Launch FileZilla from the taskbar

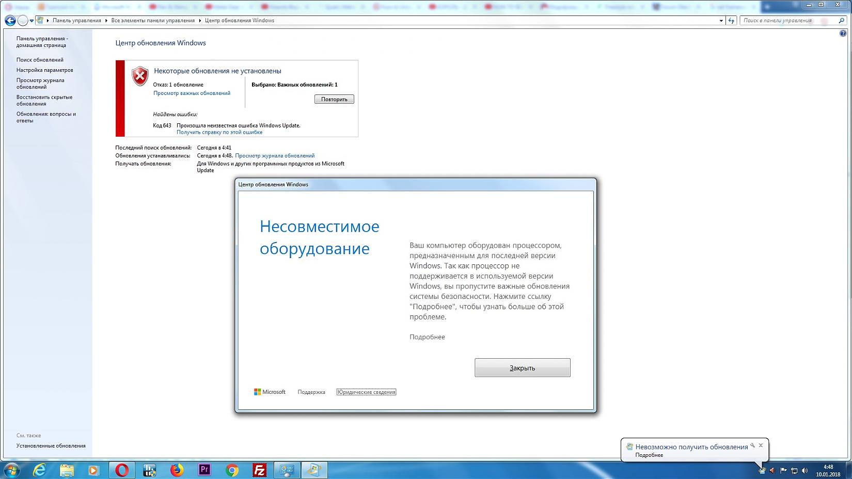(259, 470)
